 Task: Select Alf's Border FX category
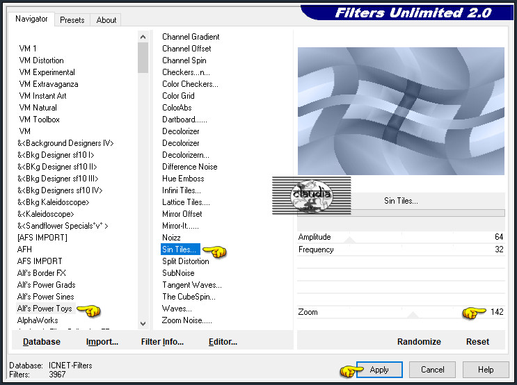42,273
